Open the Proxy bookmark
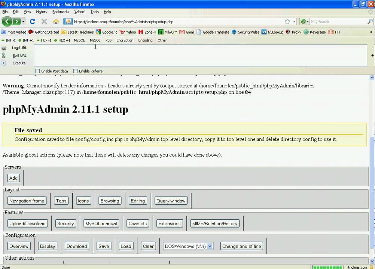375x269 pixels. point(293,32)
